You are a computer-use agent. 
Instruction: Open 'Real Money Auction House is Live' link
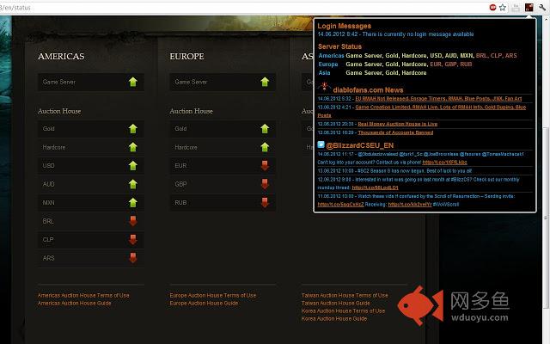tap(398, 124)
